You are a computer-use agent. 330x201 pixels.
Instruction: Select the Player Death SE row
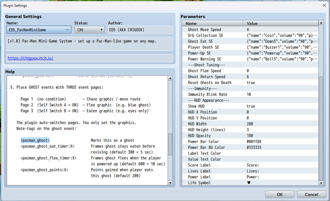coord(250,47)
